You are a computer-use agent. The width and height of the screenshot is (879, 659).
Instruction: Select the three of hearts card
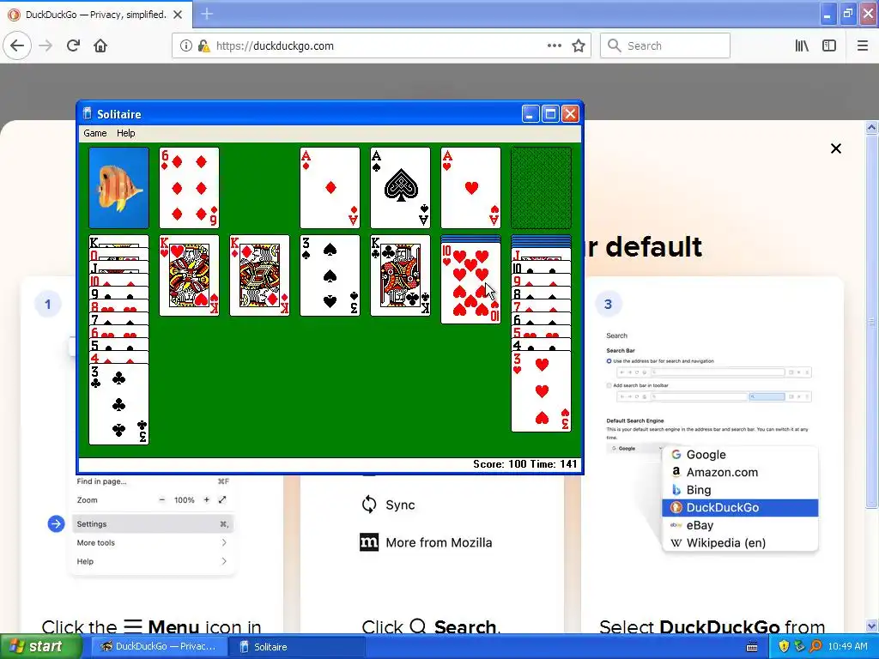tap(541, 391)
